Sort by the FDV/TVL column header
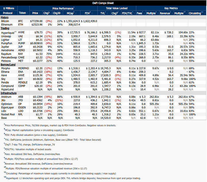Screen dimensions: 207x182 tap(127, 13)
